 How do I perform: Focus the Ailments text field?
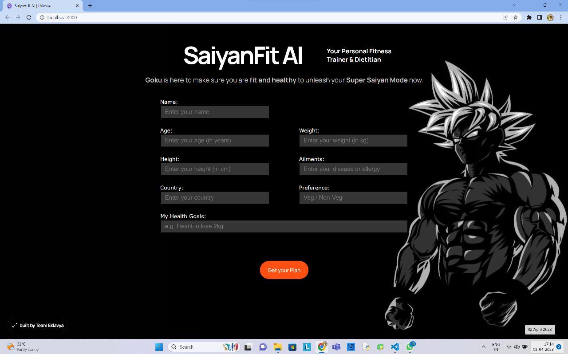[x=353, y=169]
